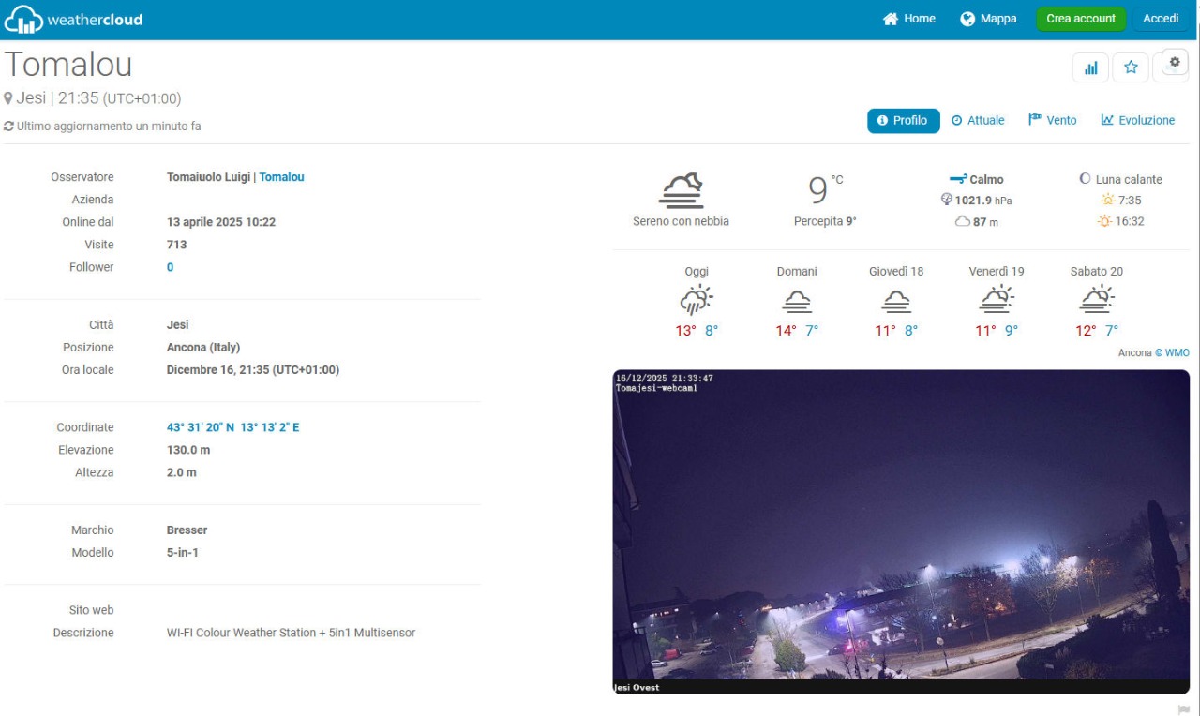
Task: Click the station coordinates link
Action: pyautogui.click(x=233, y=427)
